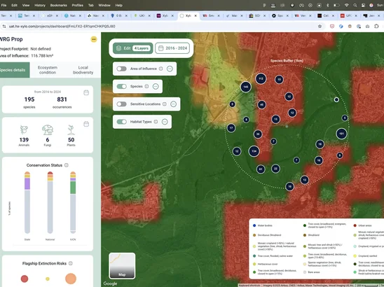384x287 pixels.
Task: Click calendar icon in Animals Fungi Plants card
Action: 86,124
